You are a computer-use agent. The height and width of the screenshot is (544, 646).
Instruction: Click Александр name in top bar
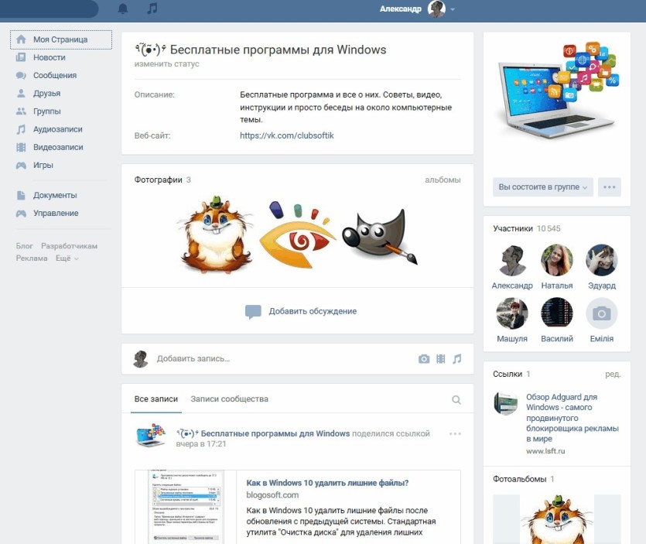pos(401,9)
